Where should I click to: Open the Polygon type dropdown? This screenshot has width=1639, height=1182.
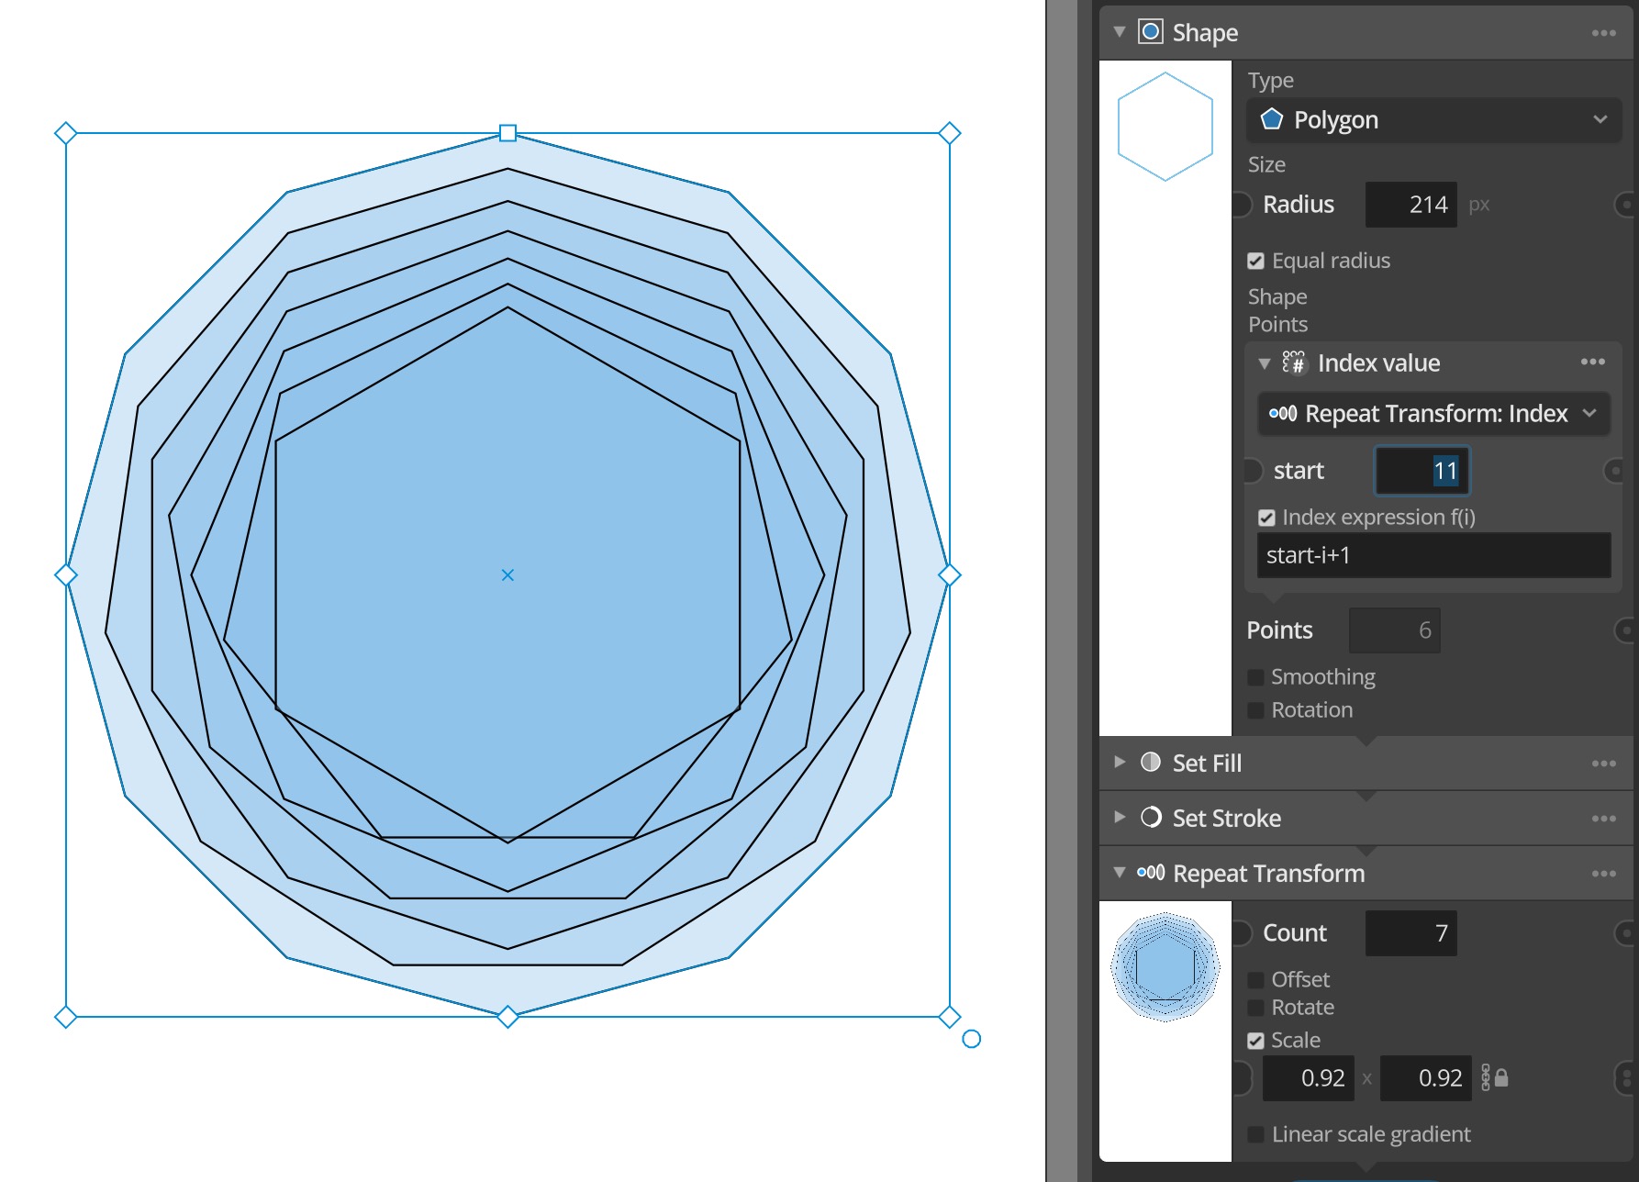point(1433,120)
